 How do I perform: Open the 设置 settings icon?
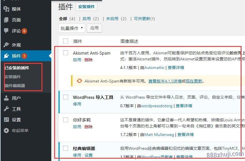6,120
